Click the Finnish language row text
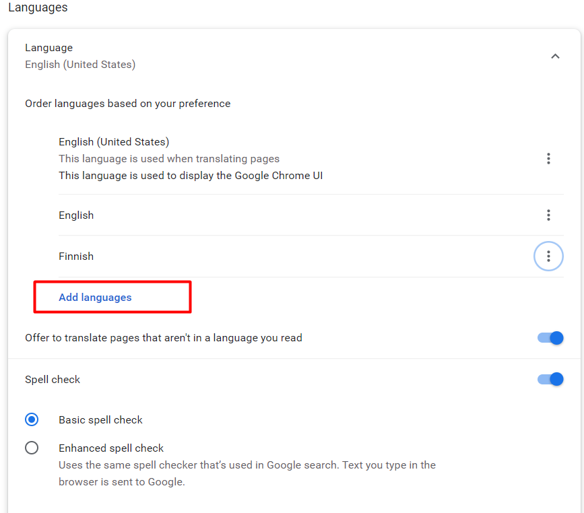The image size is (584, 513). point(76,256)
